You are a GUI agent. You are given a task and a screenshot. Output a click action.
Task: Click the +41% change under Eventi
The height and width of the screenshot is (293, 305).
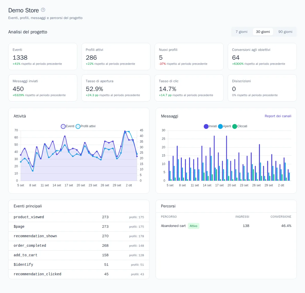coord(16,64)
